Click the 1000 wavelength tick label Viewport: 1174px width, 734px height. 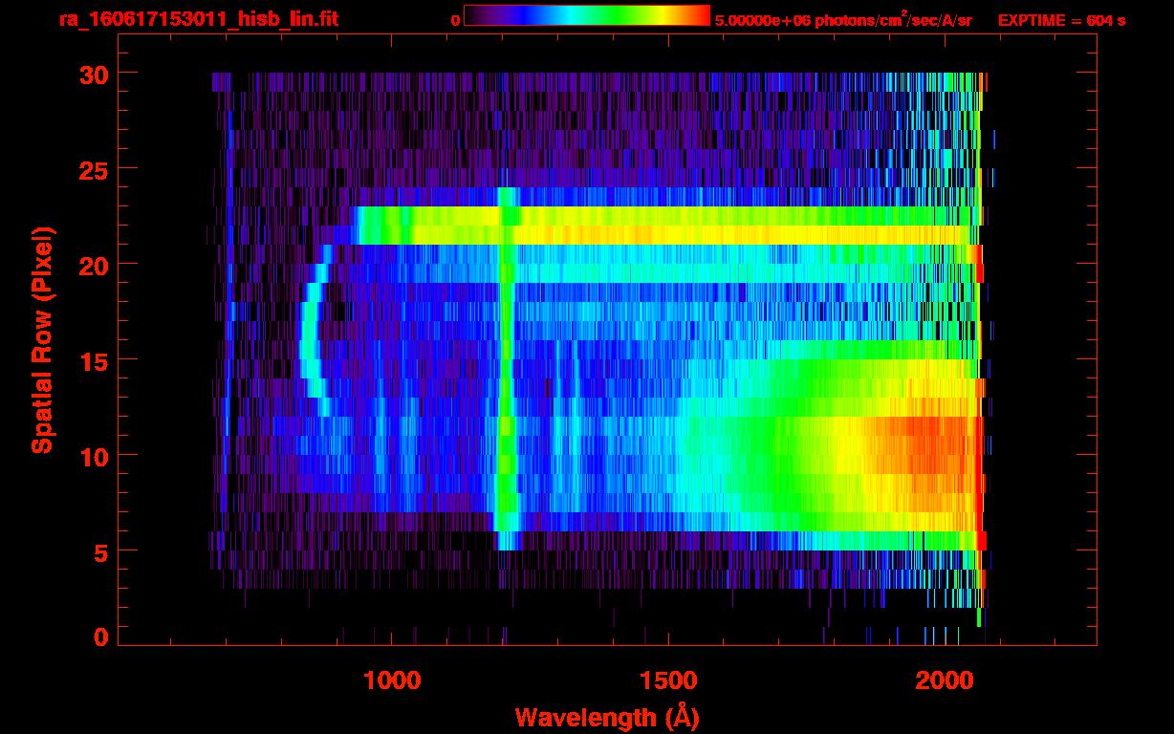(392, 680)
